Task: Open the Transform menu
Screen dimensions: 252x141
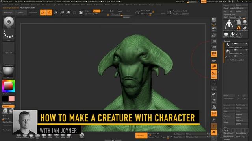Action: (x=143, y=5)
